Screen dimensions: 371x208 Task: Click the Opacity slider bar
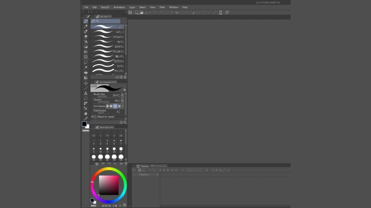click(104, 102)
